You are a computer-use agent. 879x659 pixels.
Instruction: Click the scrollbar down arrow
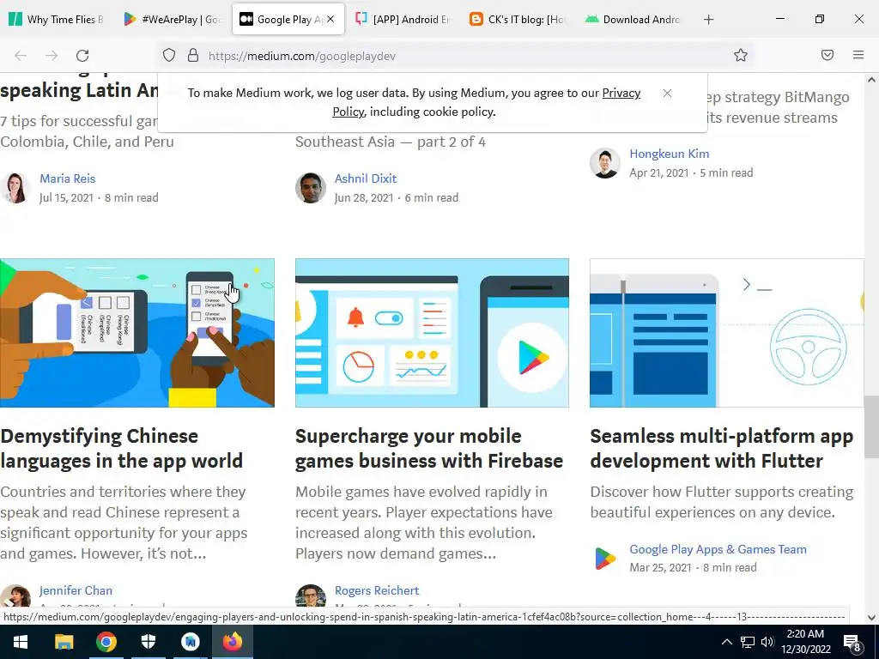[871, 618]
